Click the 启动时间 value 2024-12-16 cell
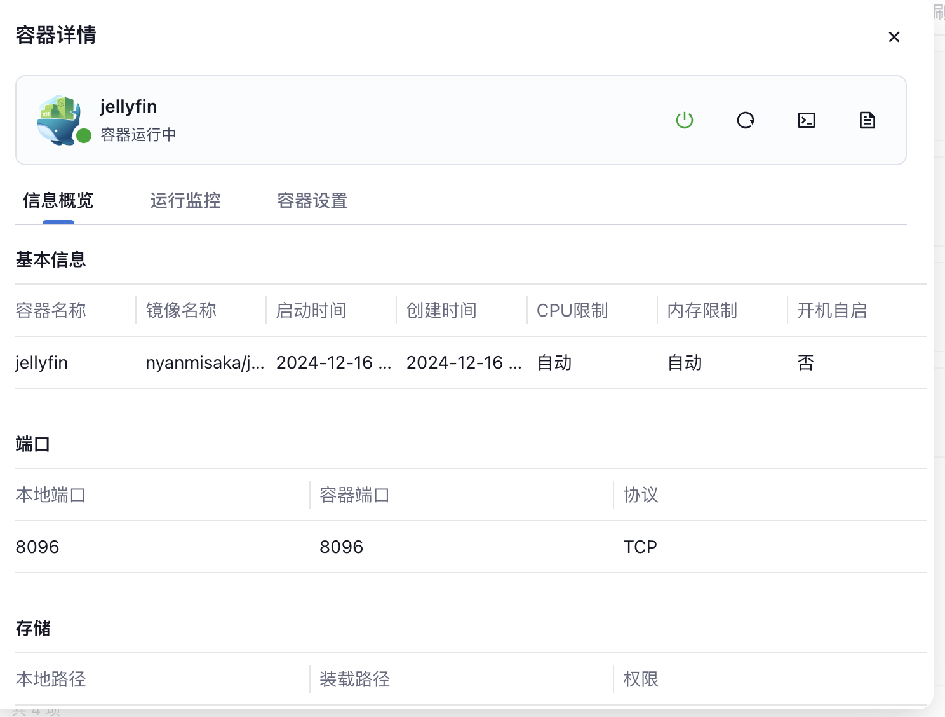Screen dimensions: 945x717 pyautogui.click(x=334, y=363)
